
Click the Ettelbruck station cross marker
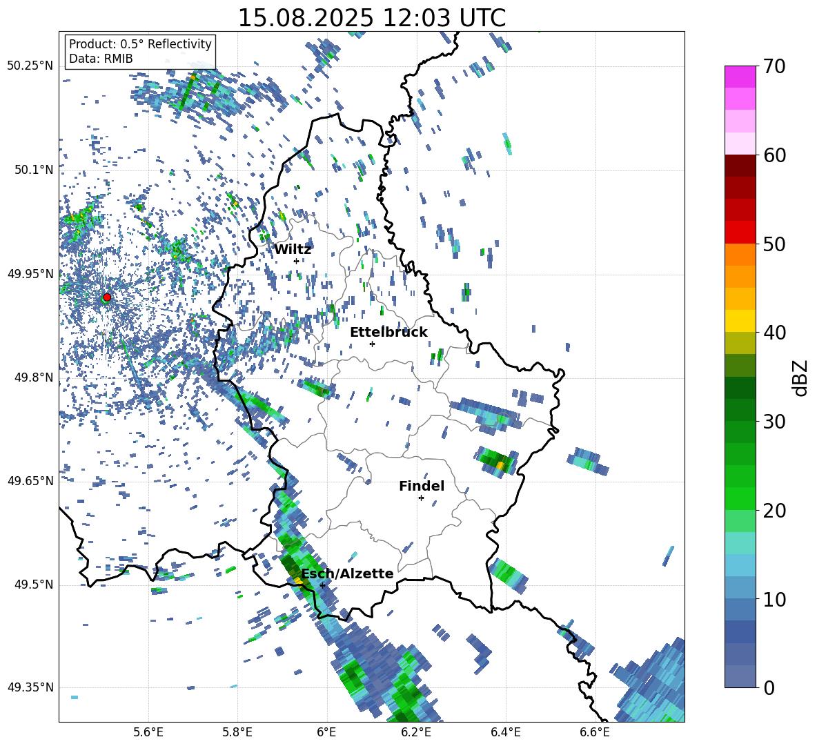click(x=372, y=344)
